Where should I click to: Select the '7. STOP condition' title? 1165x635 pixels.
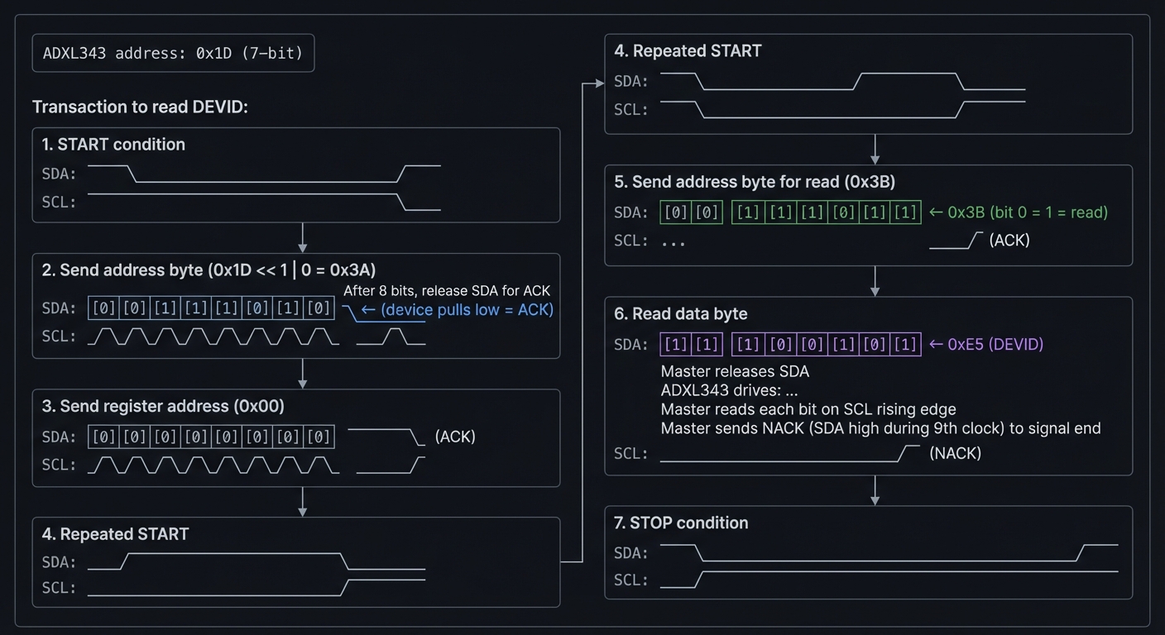pos(681,523)
